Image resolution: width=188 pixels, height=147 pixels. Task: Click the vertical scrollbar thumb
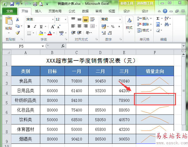pyautogui.click(x=184, y=91)
